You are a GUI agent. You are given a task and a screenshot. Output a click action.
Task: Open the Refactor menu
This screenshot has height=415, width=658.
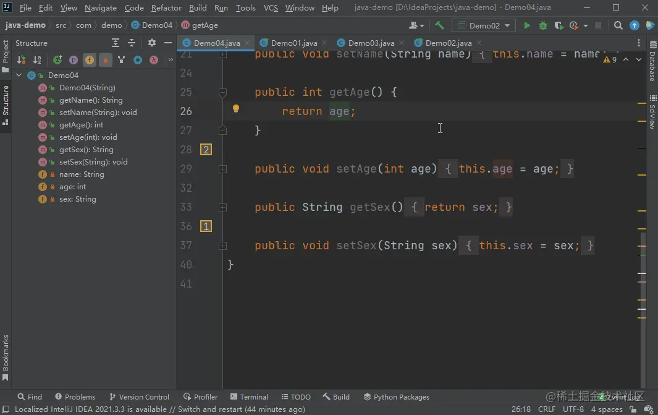tap(166, 8)
